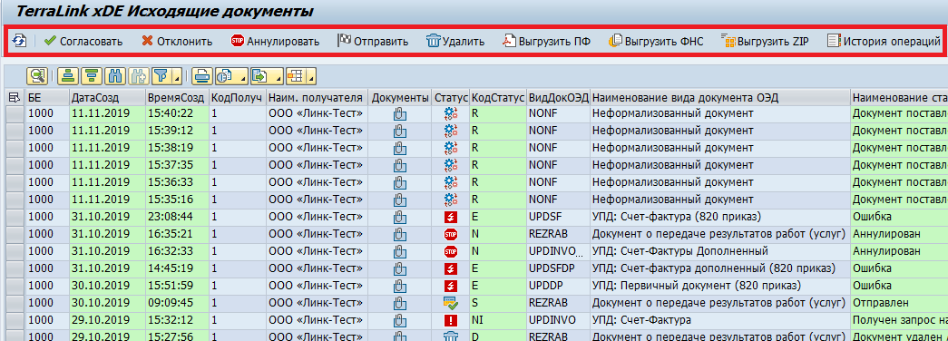Click Наименование вида документа ОЭД header
The height and width of the screenshot is (341, 948).
(x=719, y=97)
